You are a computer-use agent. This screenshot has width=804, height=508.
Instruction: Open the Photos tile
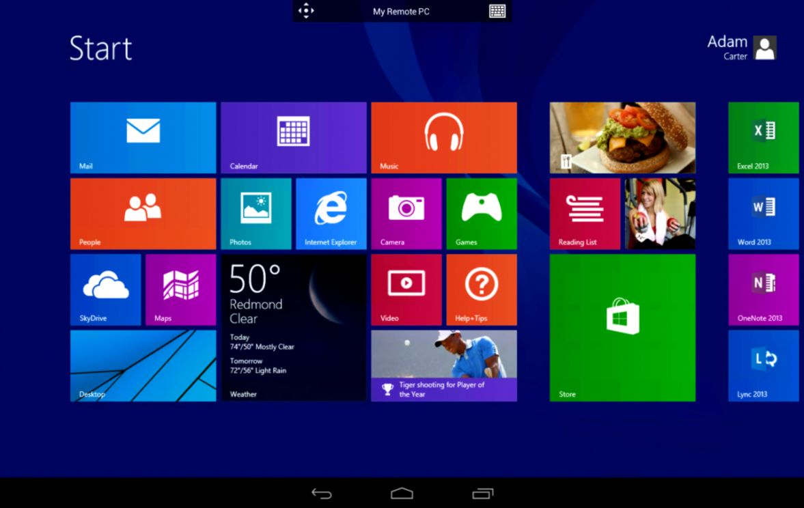(x=255, y=212)
